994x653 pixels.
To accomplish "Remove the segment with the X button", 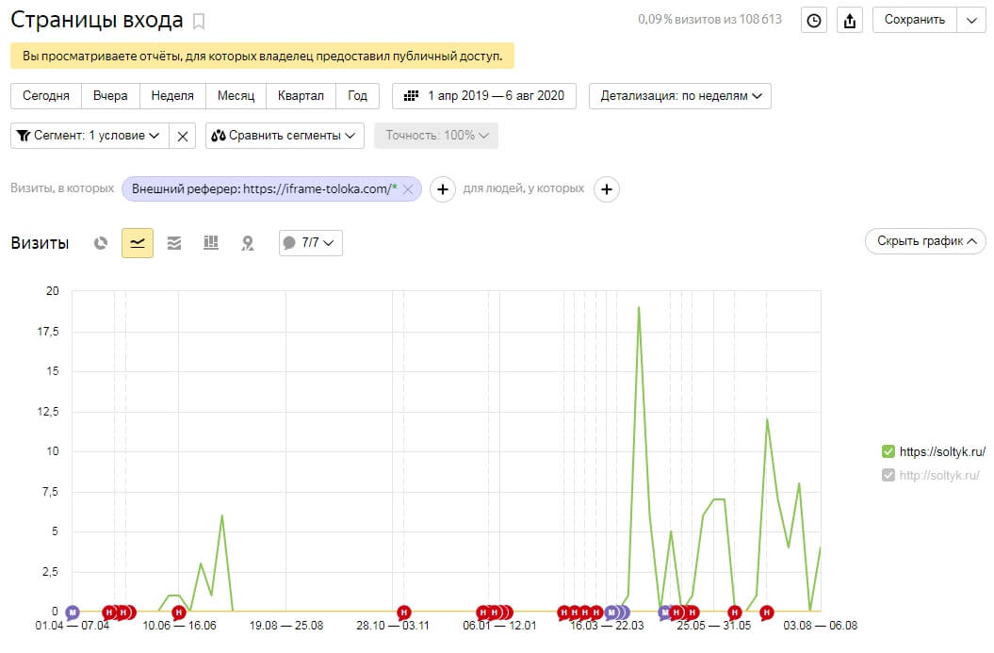I will coord(183,136).
